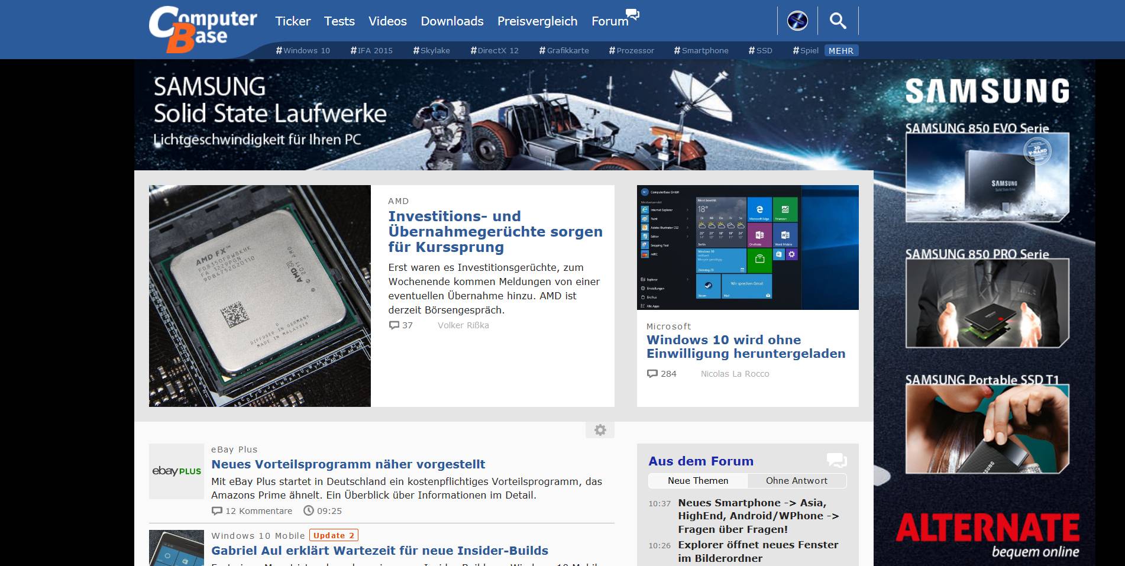This screenshot has height=566, width=1125.
Task: Open the Tests menu
Action: [x=340, y=21]
